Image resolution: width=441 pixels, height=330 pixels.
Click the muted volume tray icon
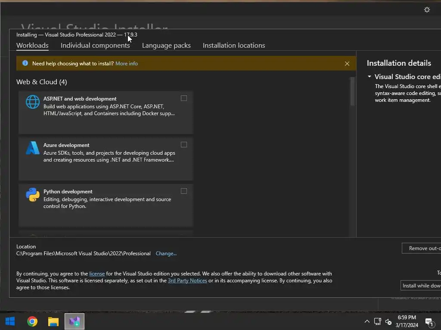click(x=388, y=322)
